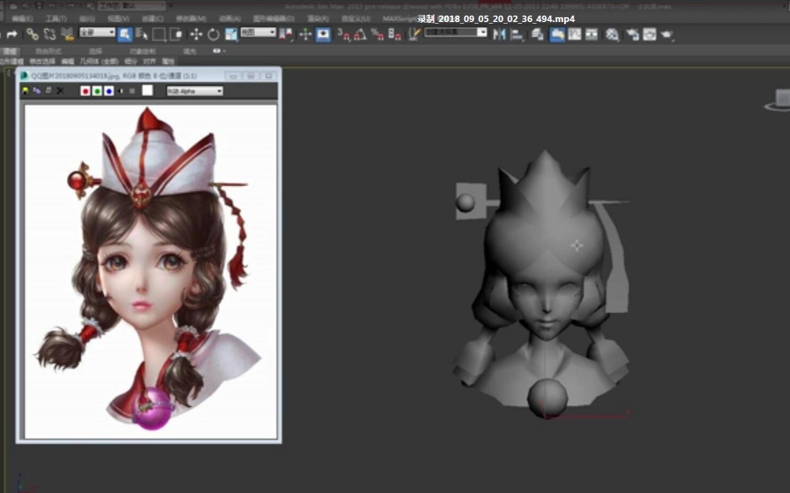Click the teapot Render Production icon

point(666,35)
